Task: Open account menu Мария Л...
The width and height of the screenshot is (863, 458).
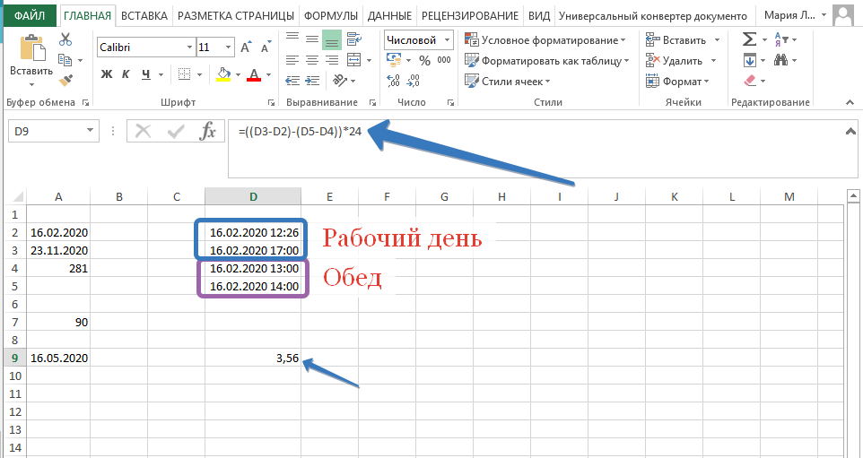Action: (x=796, y=16)
